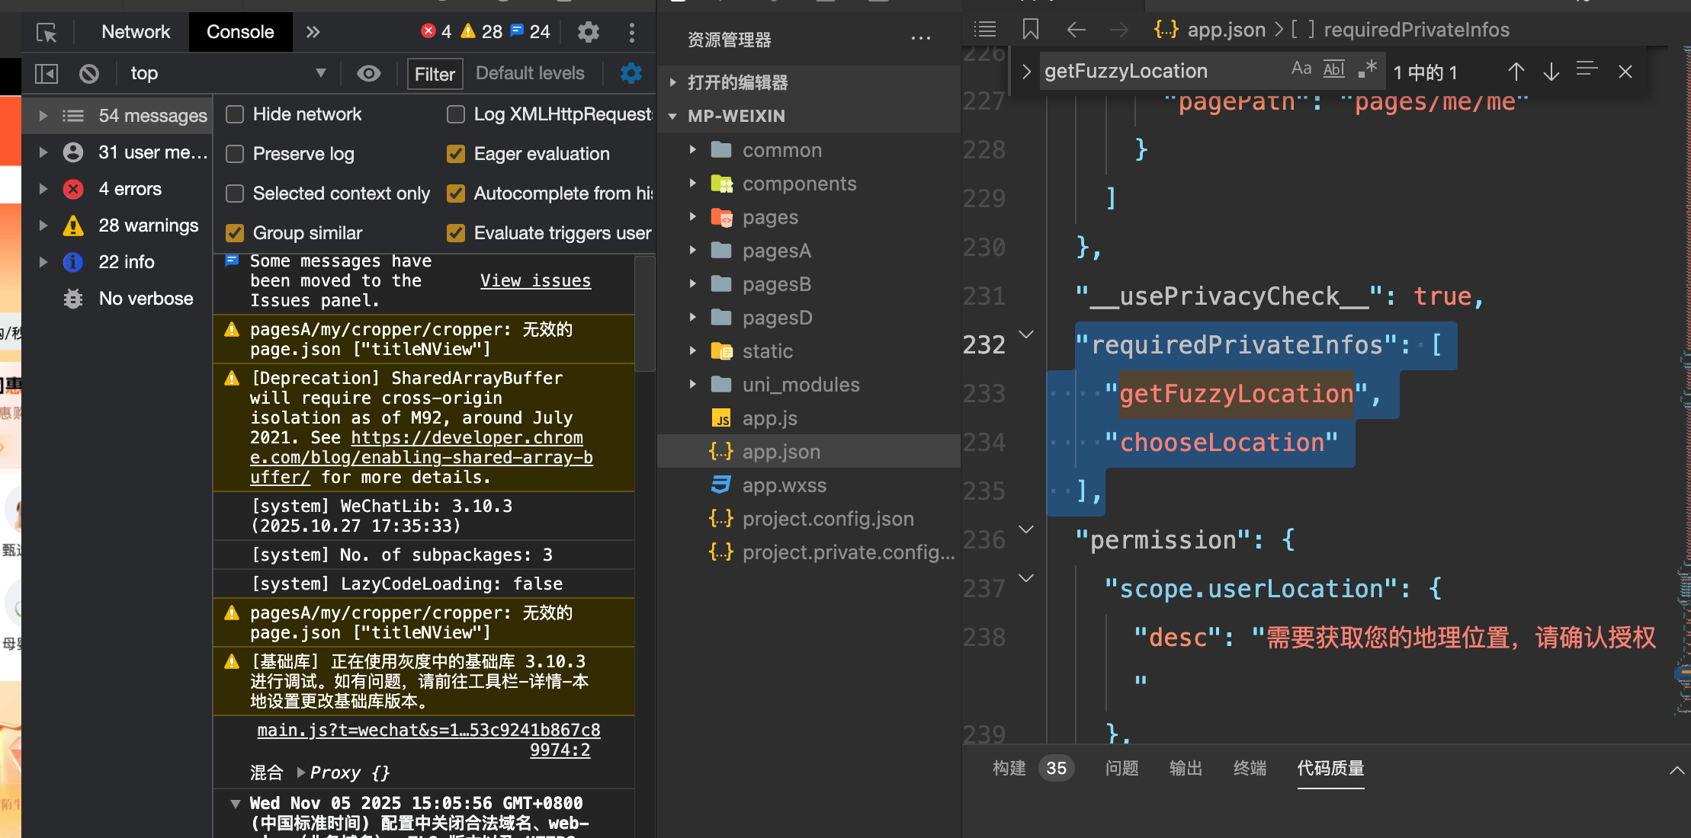Uncheck the Group similar checkbox
This screenshot has height=838, width=1691.
click(x=236, y=233)
